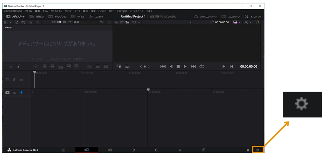Click the import media file icon
Image resolution: width=326 pixels, height=155 pixels.
(17, 22)
